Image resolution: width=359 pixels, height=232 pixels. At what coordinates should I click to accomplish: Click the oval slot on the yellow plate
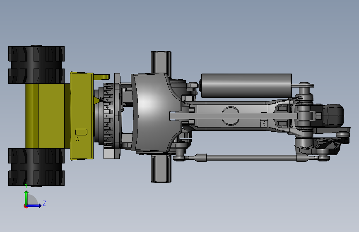pos(81,132)
